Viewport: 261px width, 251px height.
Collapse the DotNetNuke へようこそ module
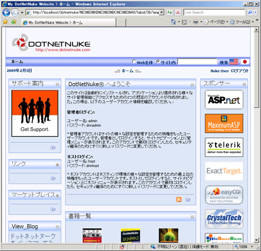192,85
